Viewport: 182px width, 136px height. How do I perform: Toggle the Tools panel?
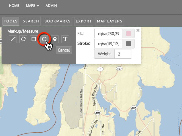11,21
